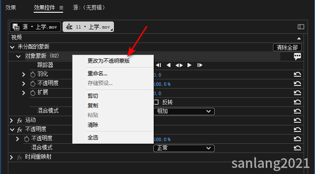Click the lower 不透明度 value 100.0 %
This screenshot has height=174, width=315.
coord(162,139)
